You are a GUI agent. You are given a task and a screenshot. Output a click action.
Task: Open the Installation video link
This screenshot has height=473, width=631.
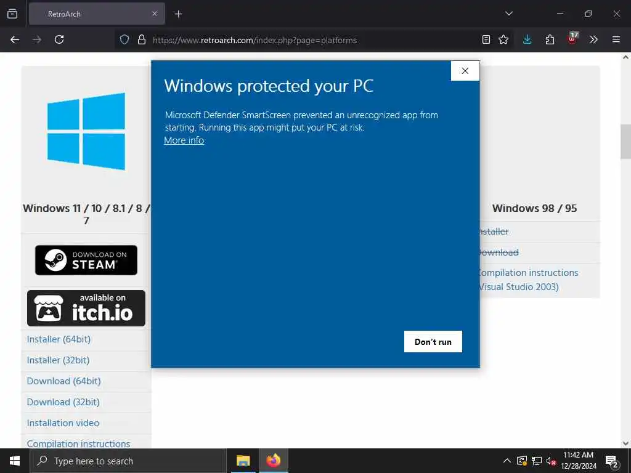(x=63, y=423)
